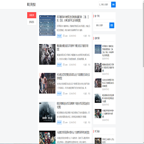Click the site logo title in the header
Screen dimensions: 144x144
(31, 4)
